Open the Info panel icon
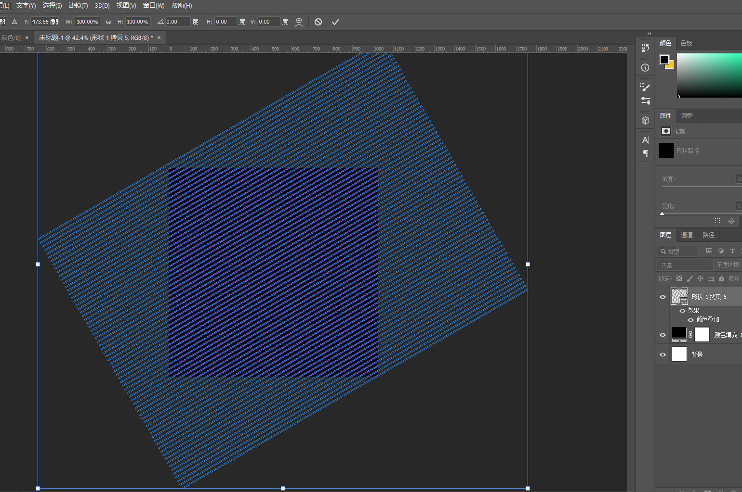The height and width of the screenshot is (492, 742). point(645,68)
